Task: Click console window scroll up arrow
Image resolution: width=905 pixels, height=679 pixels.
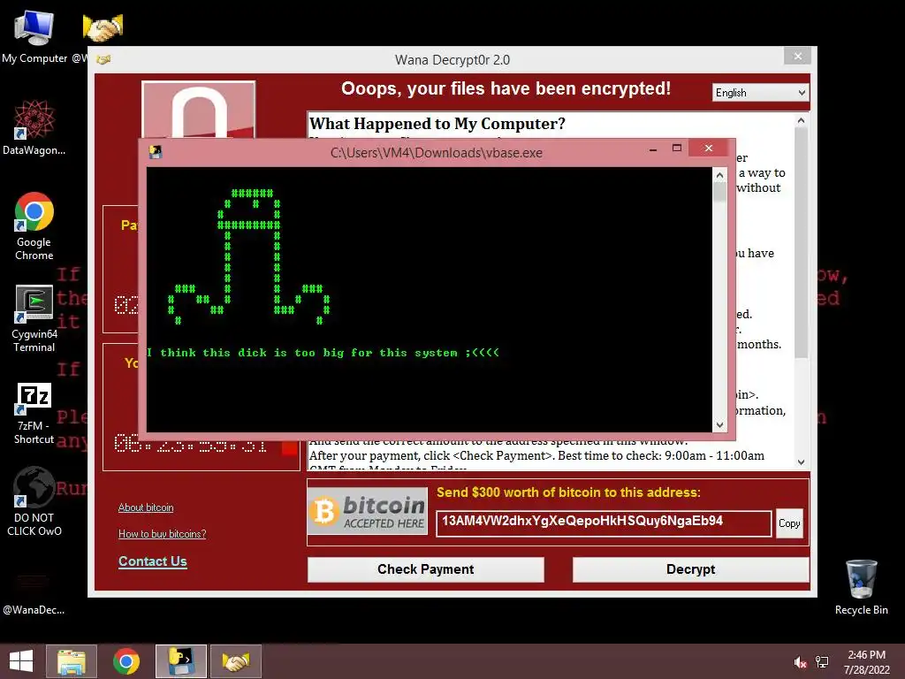Action: point(719,175)
